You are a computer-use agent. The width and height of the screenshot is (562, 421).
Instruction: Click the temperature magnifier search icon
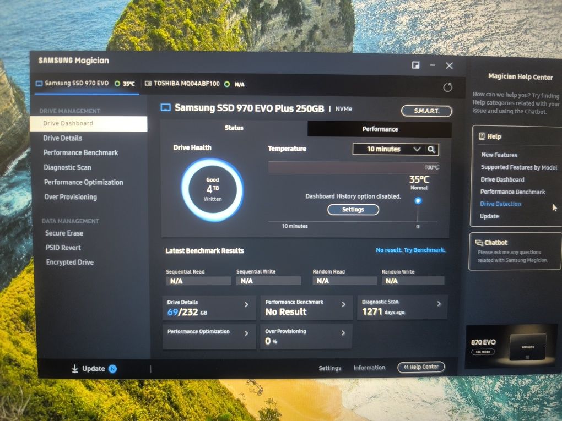pyautogui.click(x=431, y=149)
